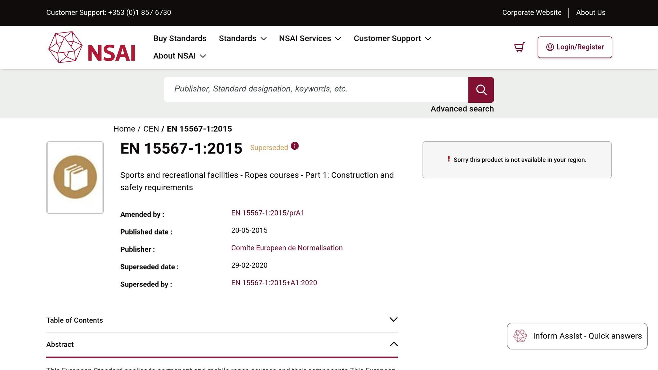Click the Inform Assist logo icon
The height and width of the screenshot is (370, 658).
click(520, 336)
